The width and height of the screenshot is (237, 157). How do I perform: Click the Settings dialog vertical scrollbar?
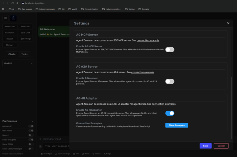(231, 108)
